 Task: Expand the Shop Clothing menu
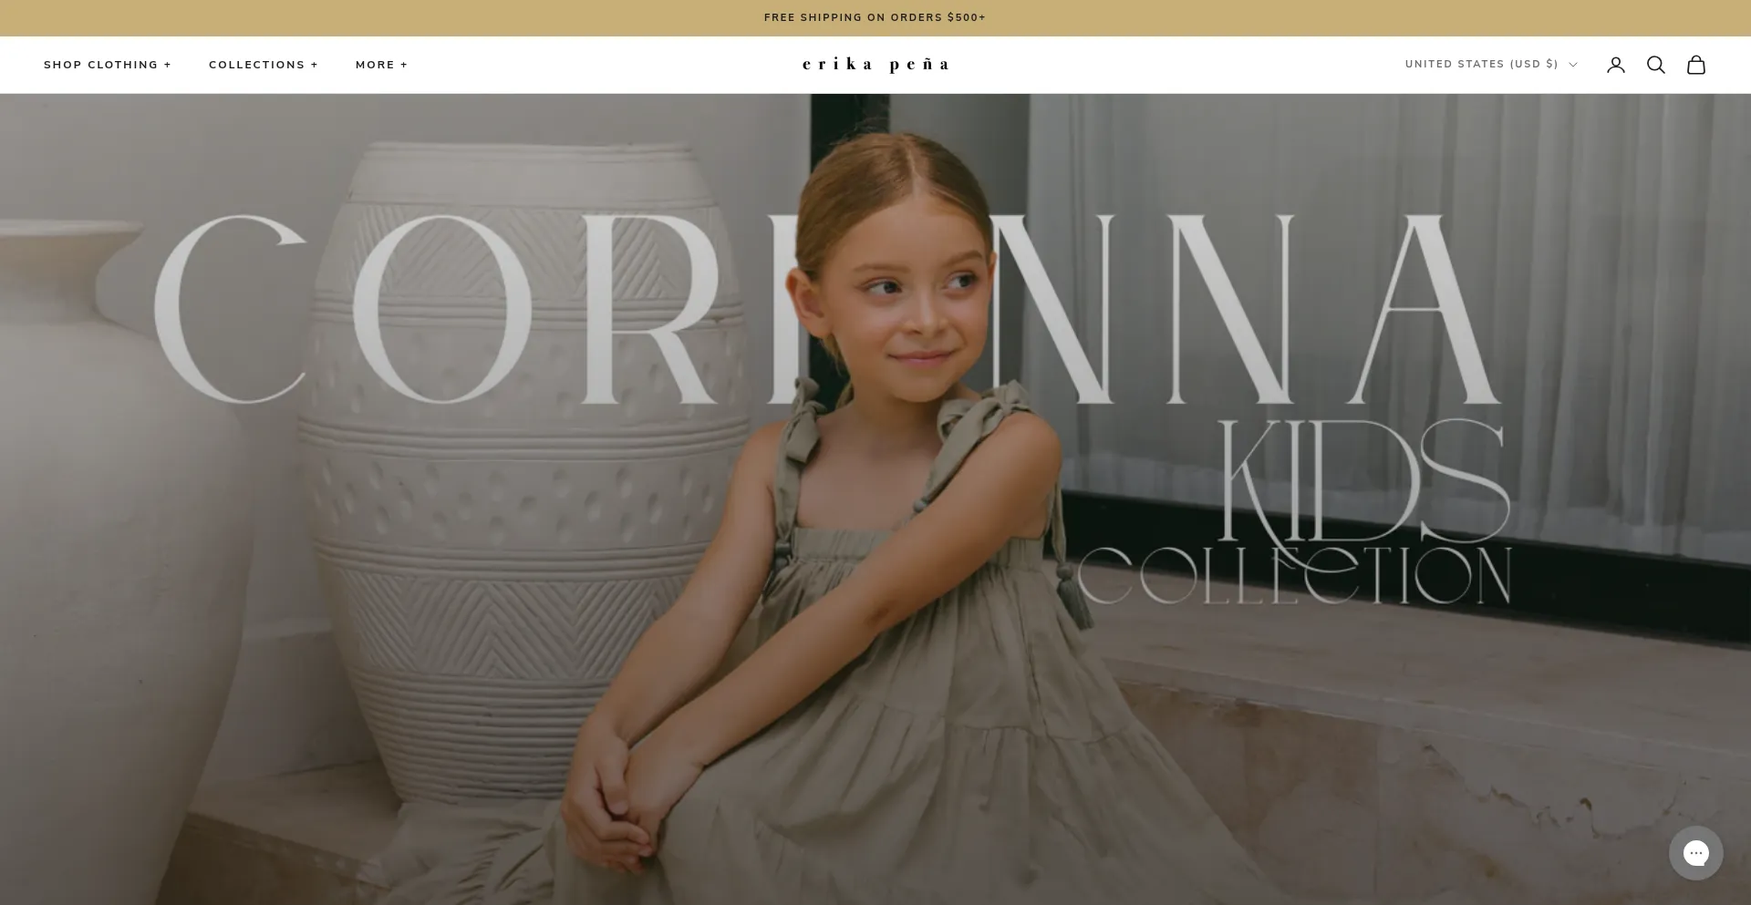[100, 65]
